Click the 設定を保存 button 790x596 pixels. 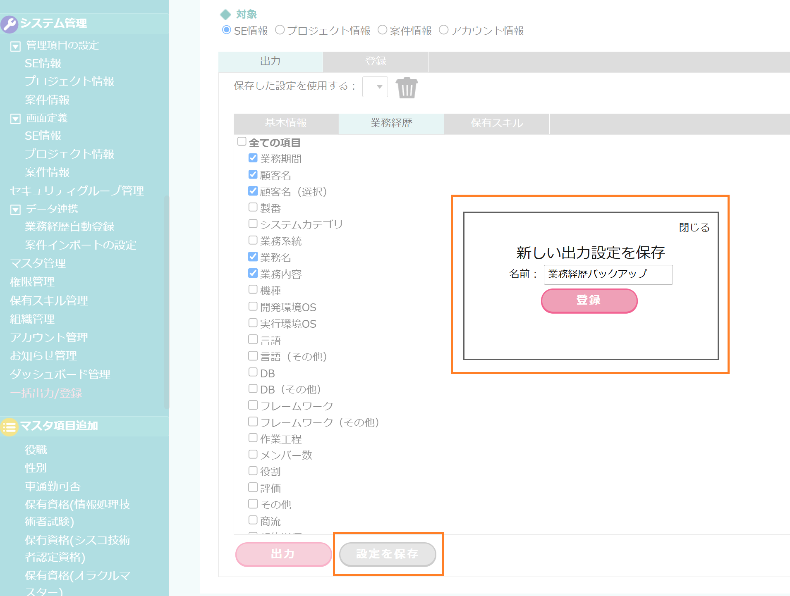[388, 554]
